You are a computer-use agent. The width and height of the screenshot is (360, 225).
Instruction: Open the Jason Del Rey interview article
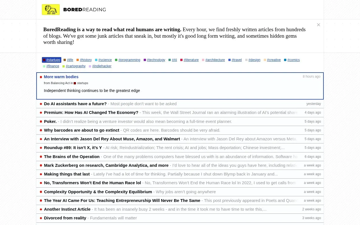[112, 139]
